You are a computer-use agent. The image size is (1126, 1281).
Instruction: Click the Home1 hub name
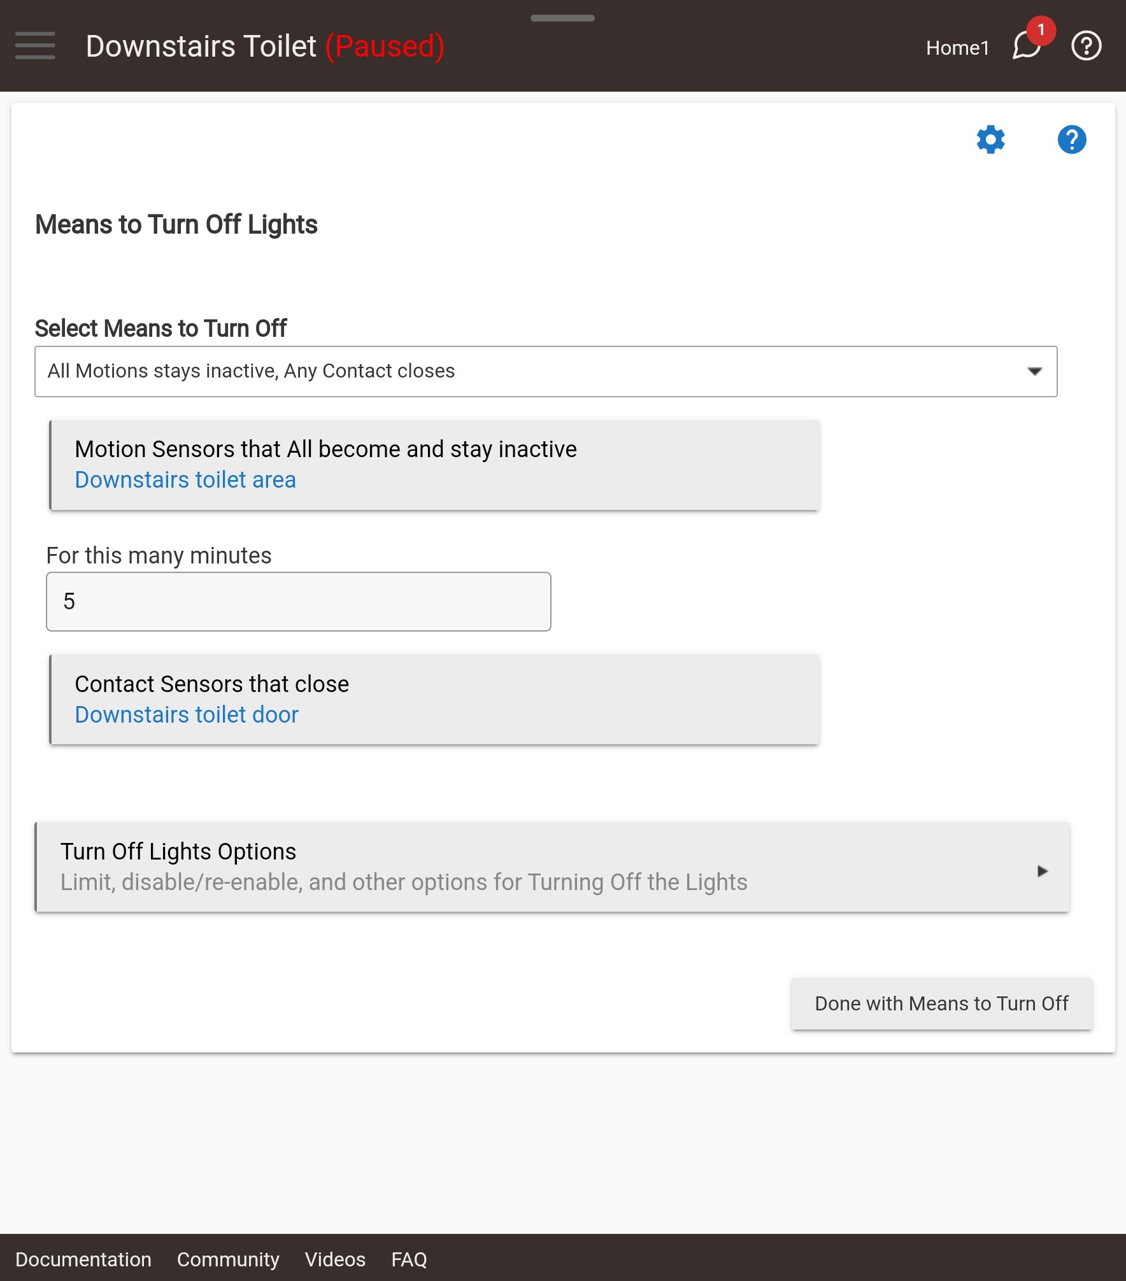tap(957, 48)
